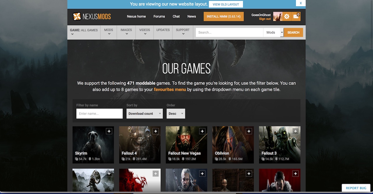Add Fallout New Vegas via plus icon

point(202,131)
